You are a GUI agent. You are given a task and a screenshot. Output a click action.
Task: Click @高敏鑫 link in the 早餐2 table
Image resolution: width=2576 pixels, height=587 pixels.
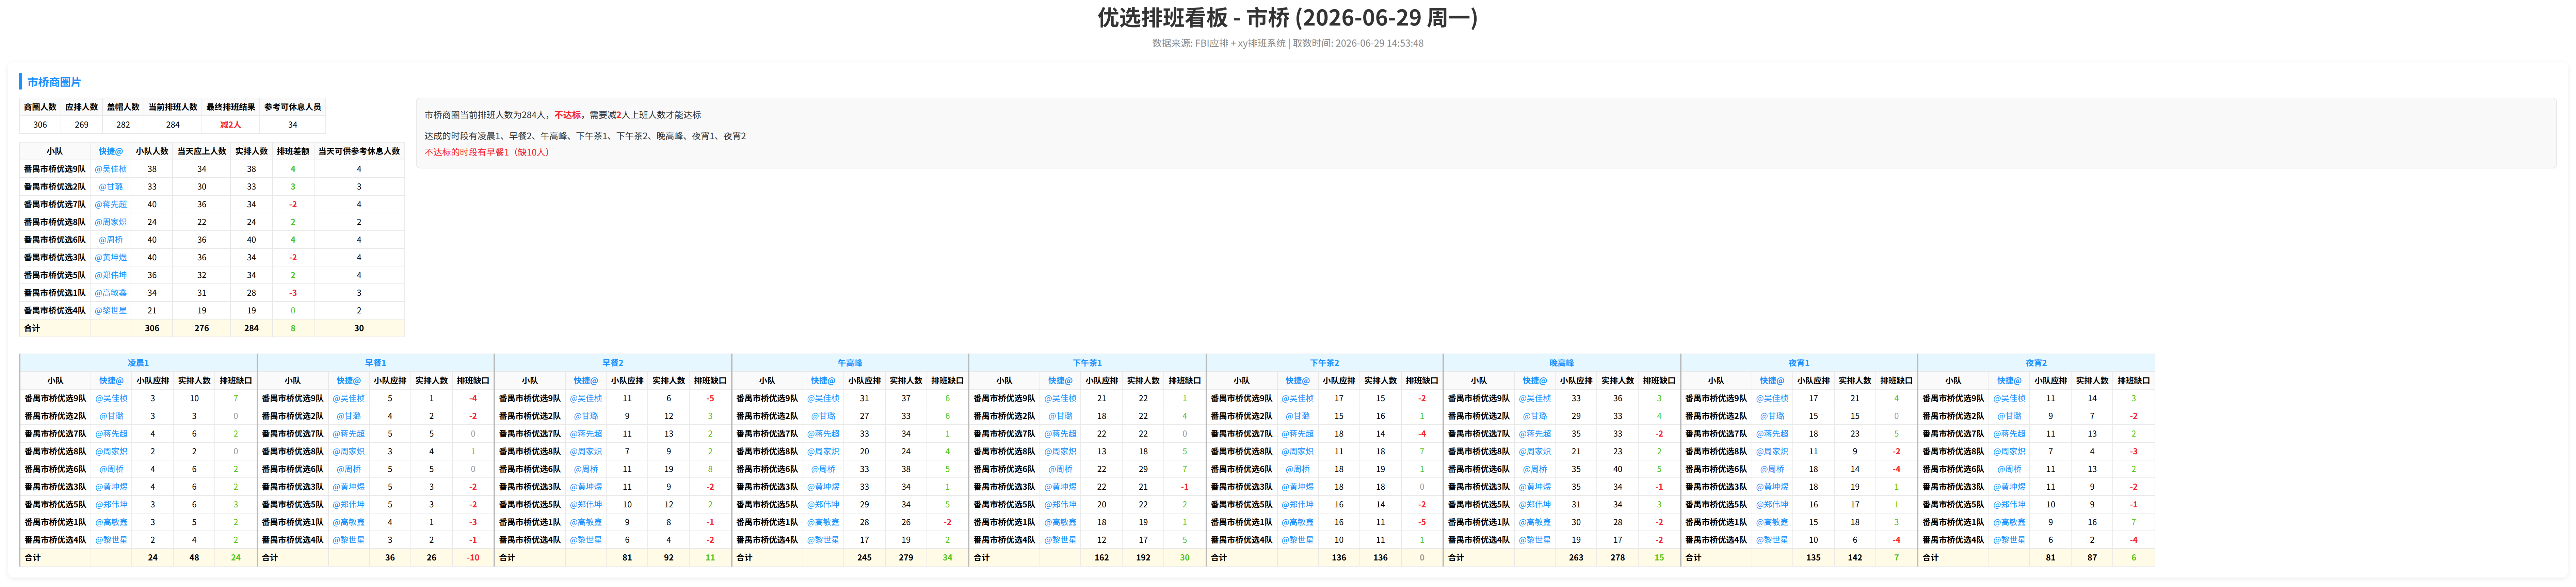(x=586, y=522)
